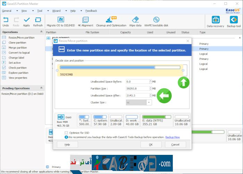Image resolution: width=243 pixels, height=174 pixels.
Task: Click the Refresh toolbar icon
Action: (x=38, y=20)
